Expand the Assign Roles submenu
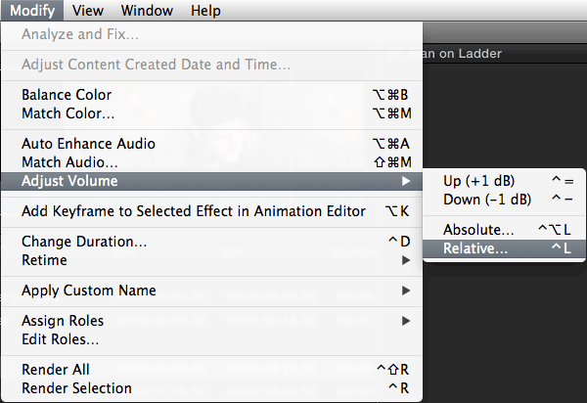The height and width of the screenshot is (403, 587). pos(63,321)
